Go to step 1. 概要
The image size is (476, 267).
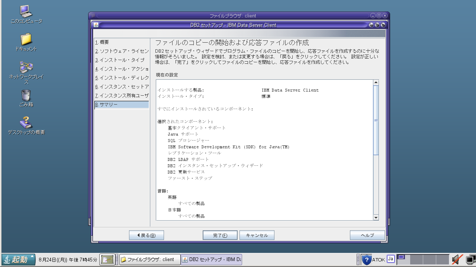click(x=122, y=42)
